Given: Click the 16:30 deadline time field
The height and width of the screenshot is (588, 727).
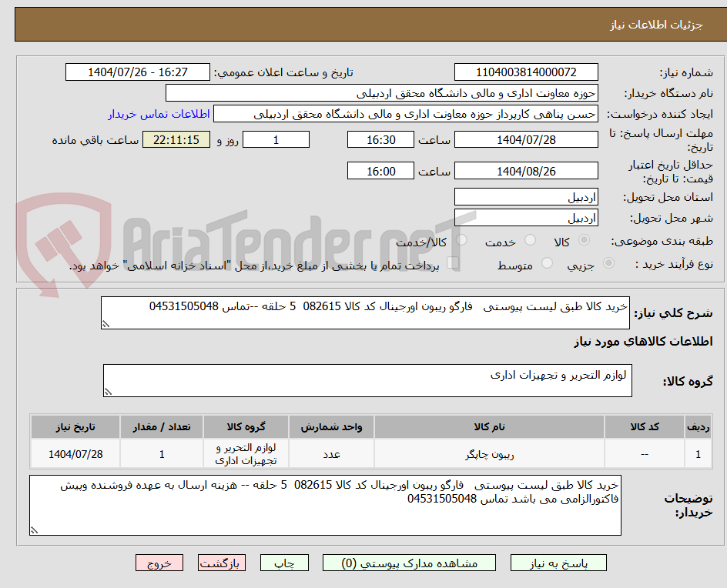Looking at the screenshot, I should [x=380, y=139].
